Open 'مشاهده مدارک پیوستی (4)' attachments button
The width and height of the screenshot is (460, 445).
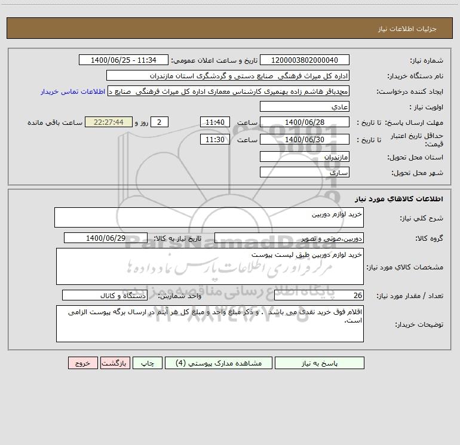(219, 363)
